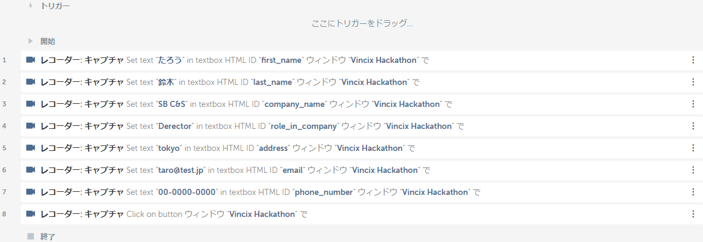Viewport: 703px width, 242px height.
Task: Click the ここにトリガーをドラッグ drop area
Action: (x=362, y=23)
